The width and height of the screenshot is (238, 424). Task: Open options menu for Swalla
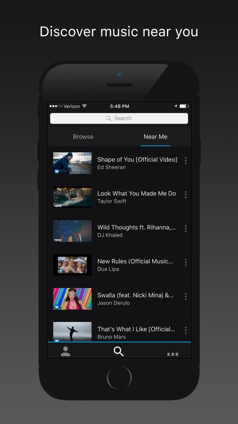point(186,296)
